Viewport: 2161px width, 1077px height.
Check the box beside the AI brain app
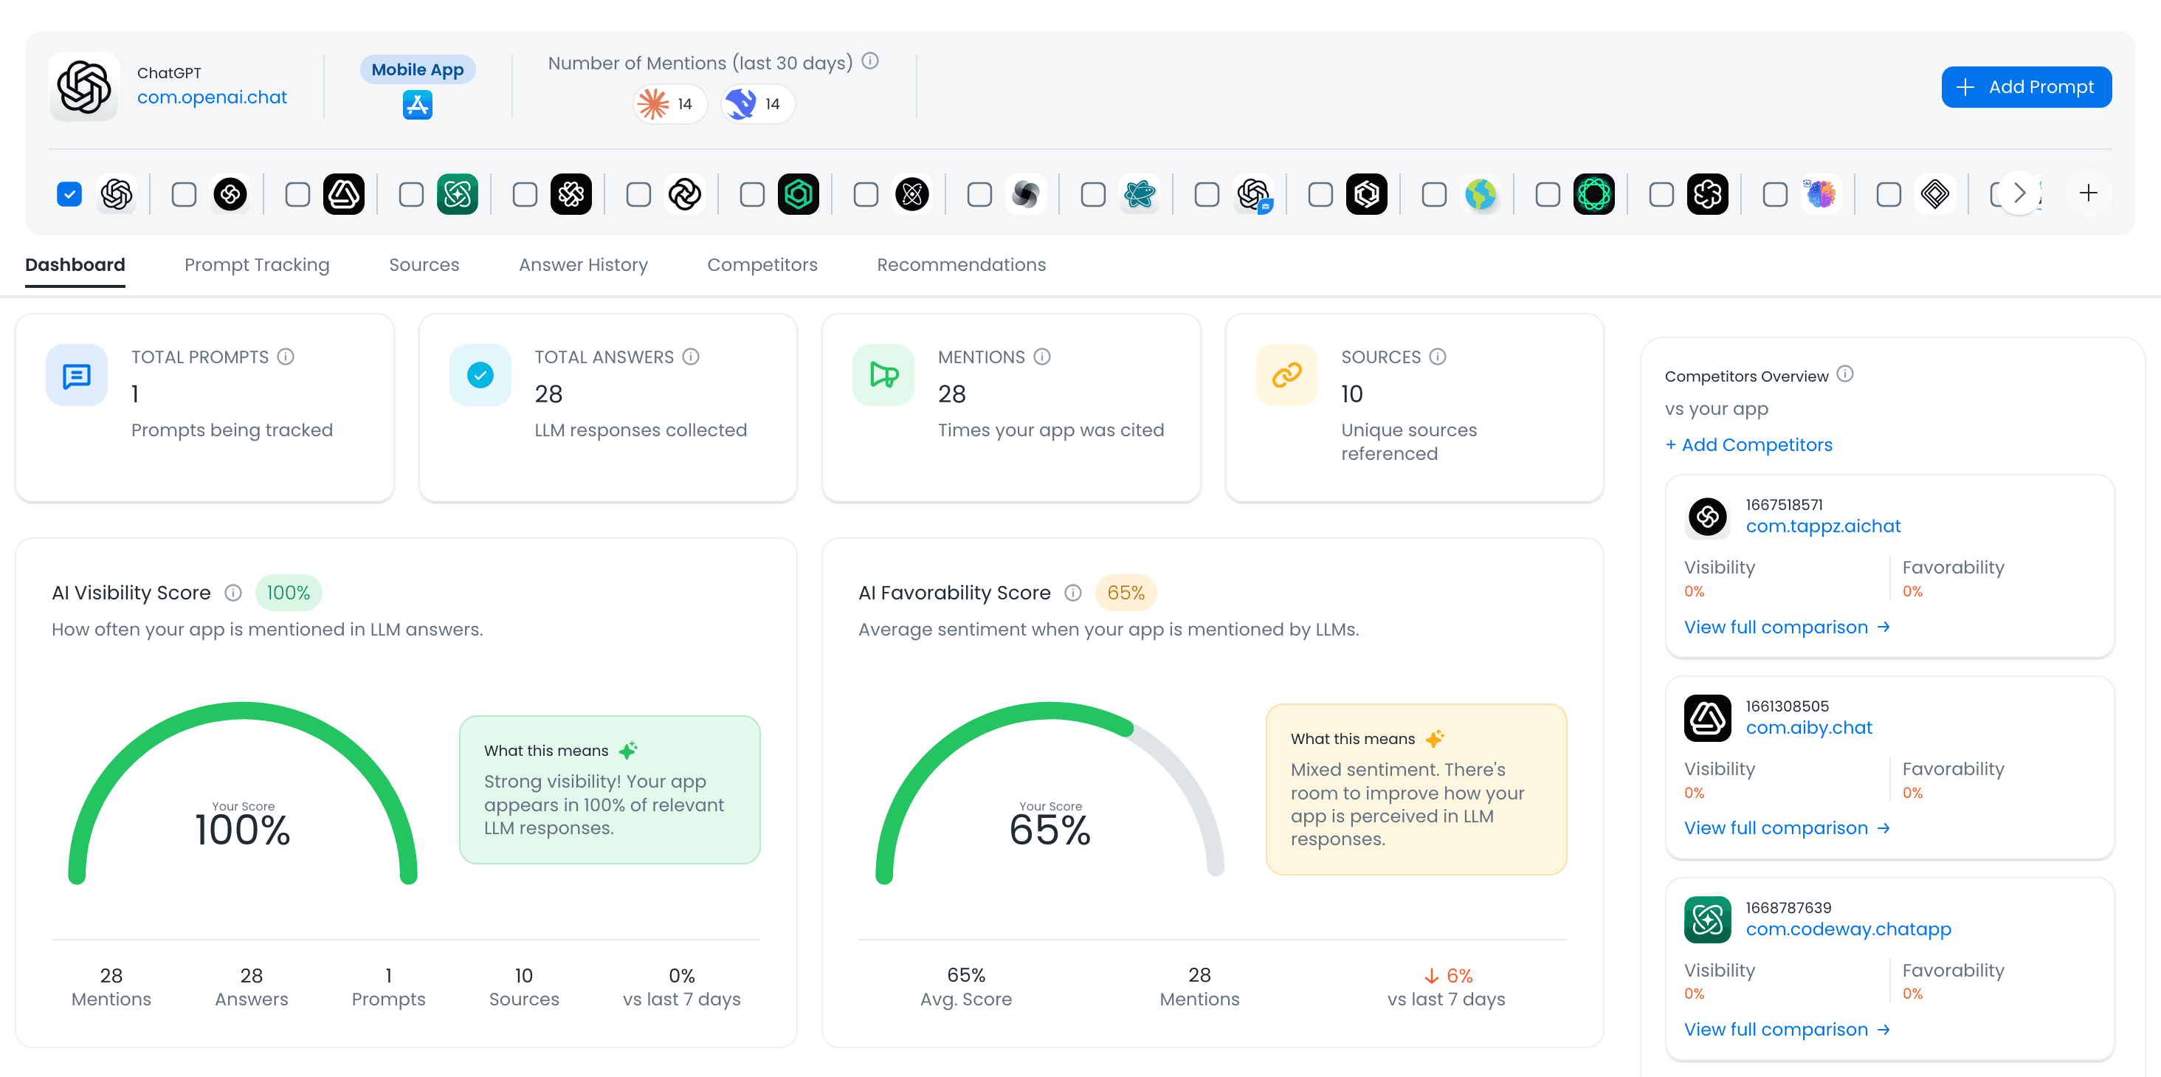click(1775, 195)
